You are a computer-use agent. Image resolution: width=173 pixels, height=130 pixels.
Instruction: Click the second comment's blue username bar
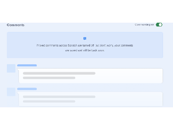coord(27,89)
